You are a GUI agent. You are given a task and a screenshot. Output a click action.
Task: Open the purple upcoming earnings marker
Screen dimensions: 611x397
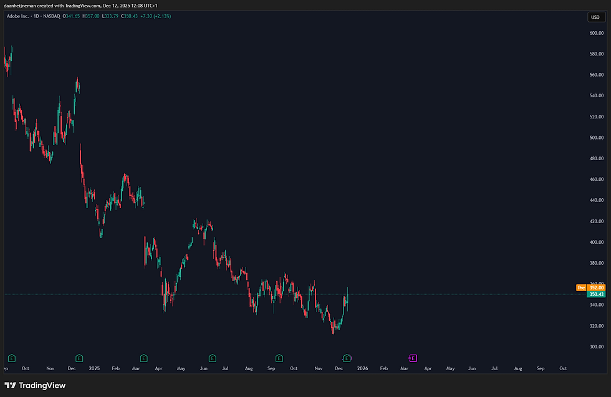(x=413, y=358)
